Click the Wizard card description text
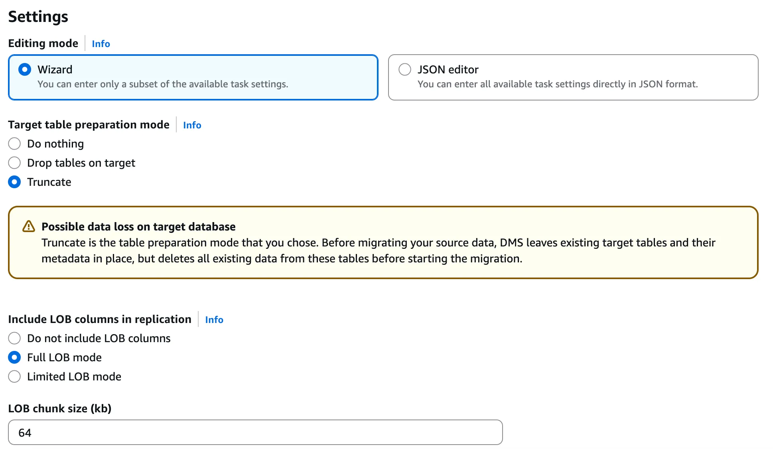Viewport: 773px width, 449px height. pos(163,84)
